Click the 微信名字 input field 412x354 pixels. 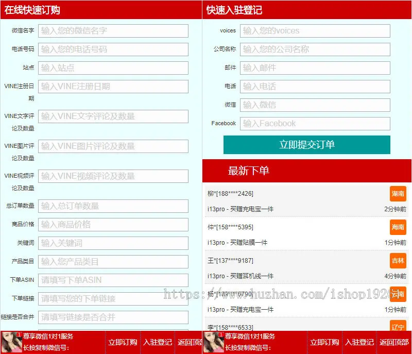113,31
